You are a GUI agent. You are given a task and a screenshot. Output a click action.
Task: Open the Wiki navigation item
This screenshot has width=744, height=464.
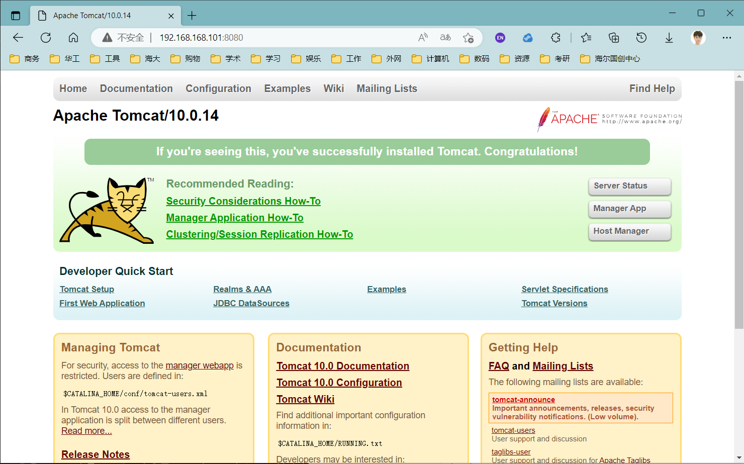tap(334, 88)
